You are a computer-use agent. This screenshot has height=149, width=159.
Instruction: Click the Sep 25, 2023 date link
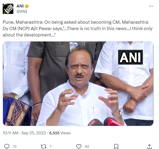tap(34, 133)
